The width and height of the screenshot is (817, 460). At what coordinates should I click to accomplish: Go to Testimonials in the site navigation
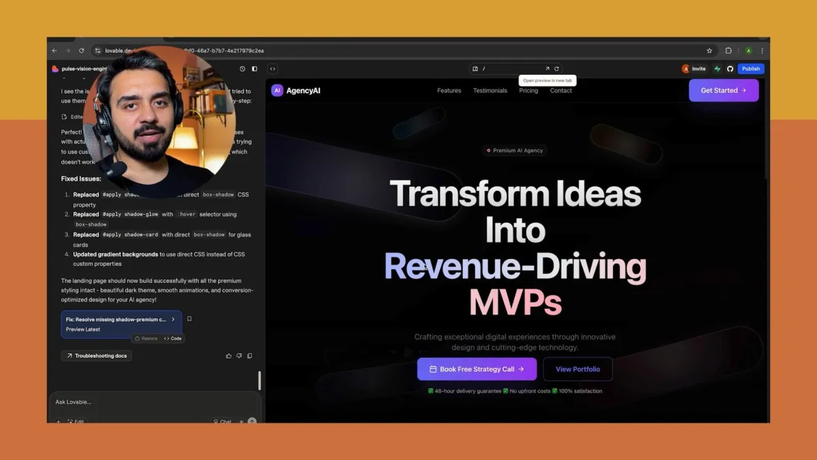490,91
